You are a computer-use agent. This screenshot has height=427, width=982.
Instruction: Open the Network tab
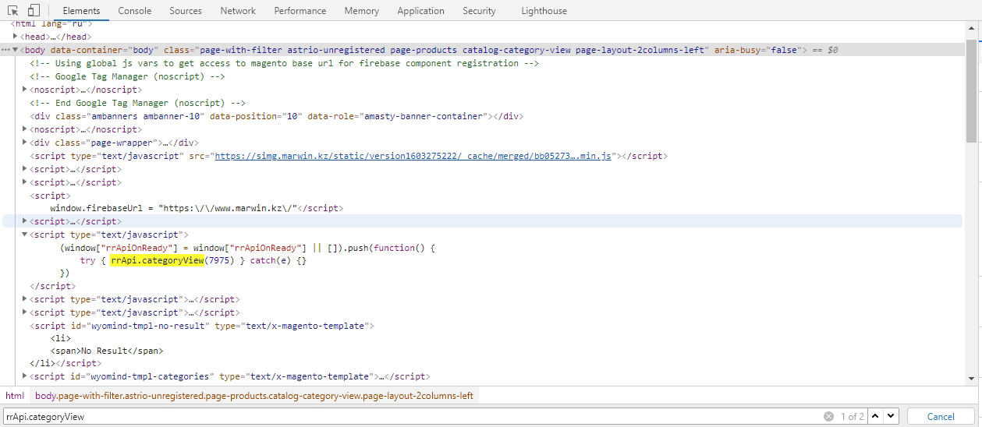(238, 11)
